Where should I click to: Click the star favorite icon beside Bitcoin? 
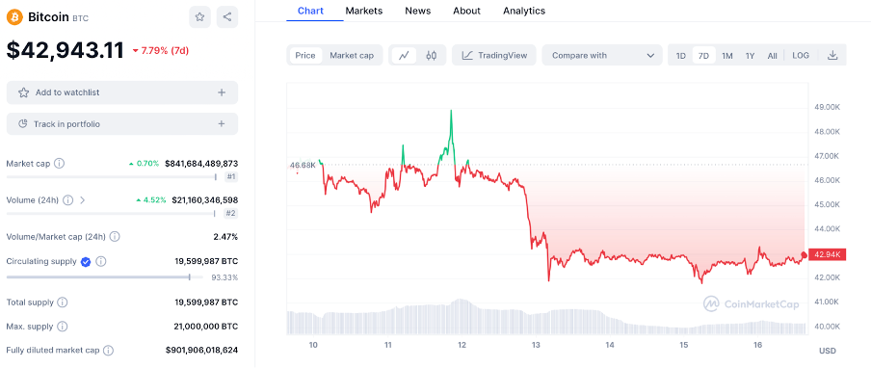tap(199, 16)
